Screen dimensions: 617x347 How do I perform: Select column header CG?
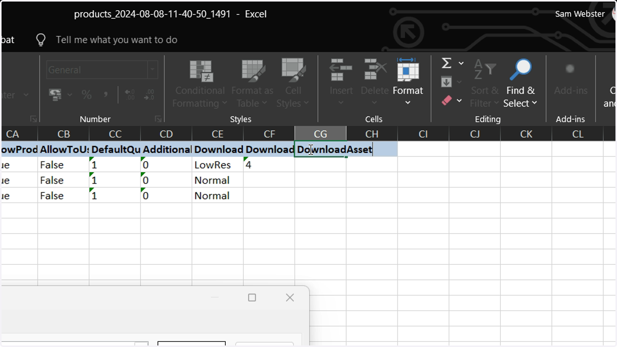click(x=320, y=134)
